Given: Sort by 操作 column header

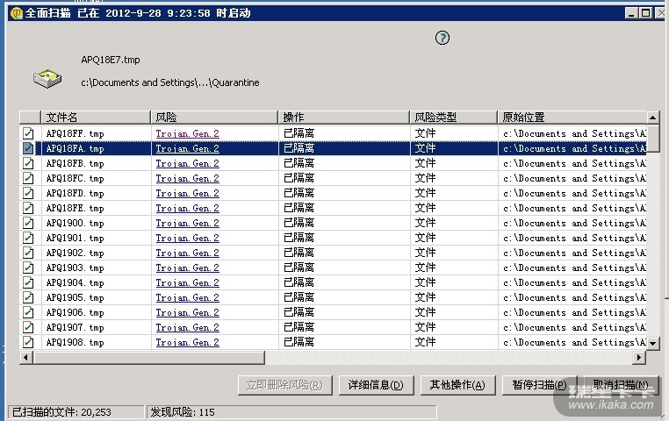Looking at the screenshot, I should pyautogui.click(x=344, y=118).
